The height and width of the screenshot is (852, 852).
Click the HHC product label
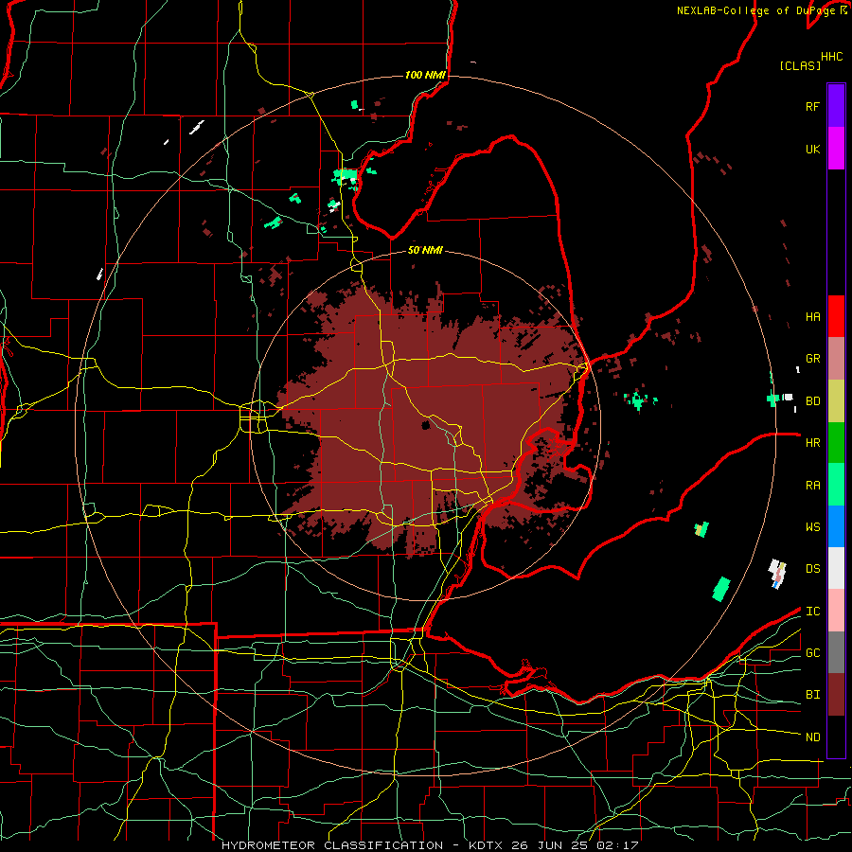click(x=832, y=57)
